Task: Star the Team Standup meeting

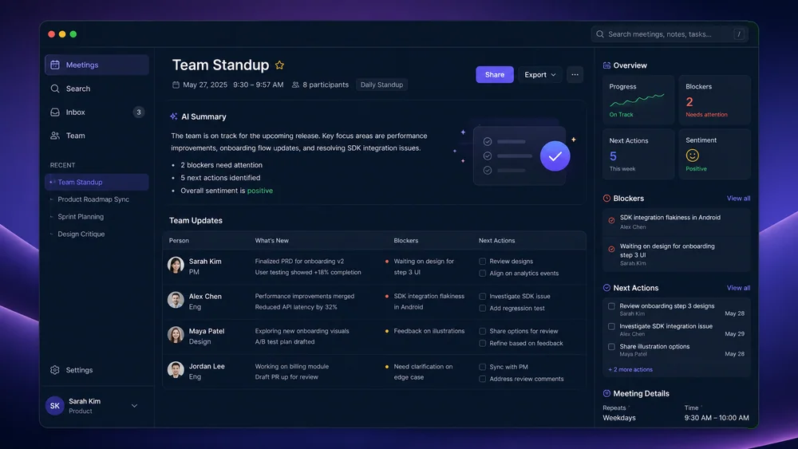Action: [279, 65]
